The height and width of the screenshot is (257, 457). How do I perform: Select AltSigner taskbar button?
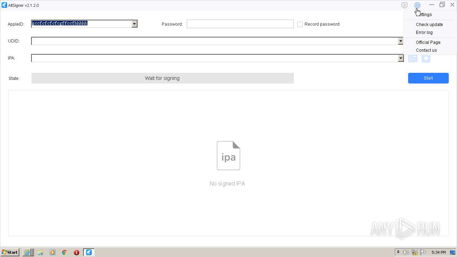[89, 252]
